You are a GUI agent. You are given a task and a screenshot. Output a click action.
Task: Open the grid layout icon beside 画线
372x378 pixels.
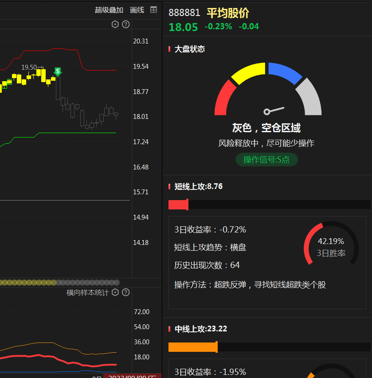[x=153, y=10]
